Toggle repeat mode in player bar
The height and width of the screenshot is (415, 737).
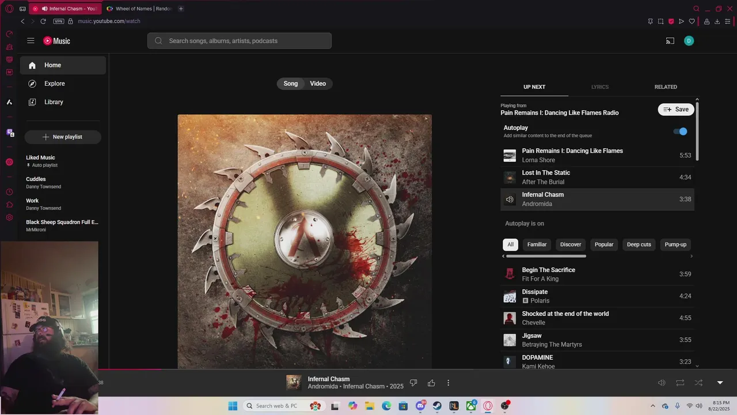coord(680,383)
